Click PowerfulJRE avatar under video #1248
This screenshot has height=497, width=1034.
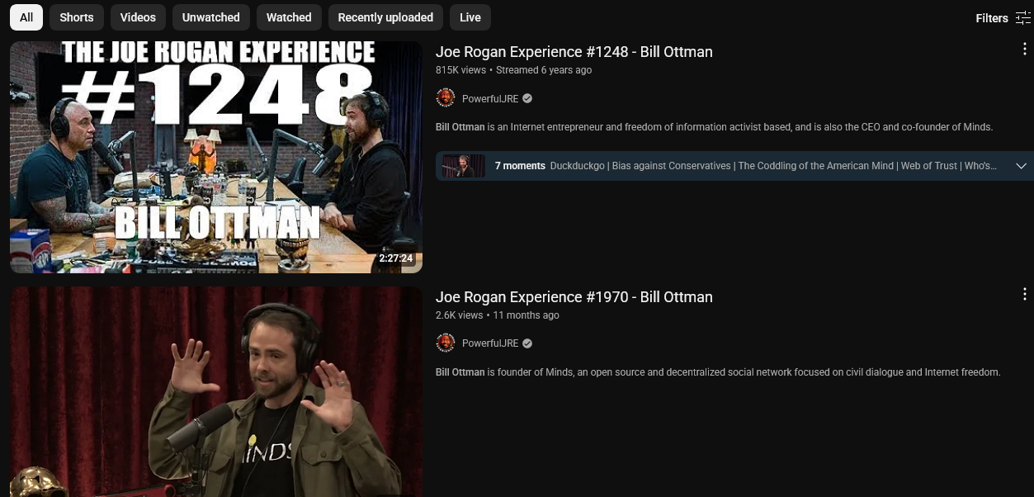pos(446,98)
